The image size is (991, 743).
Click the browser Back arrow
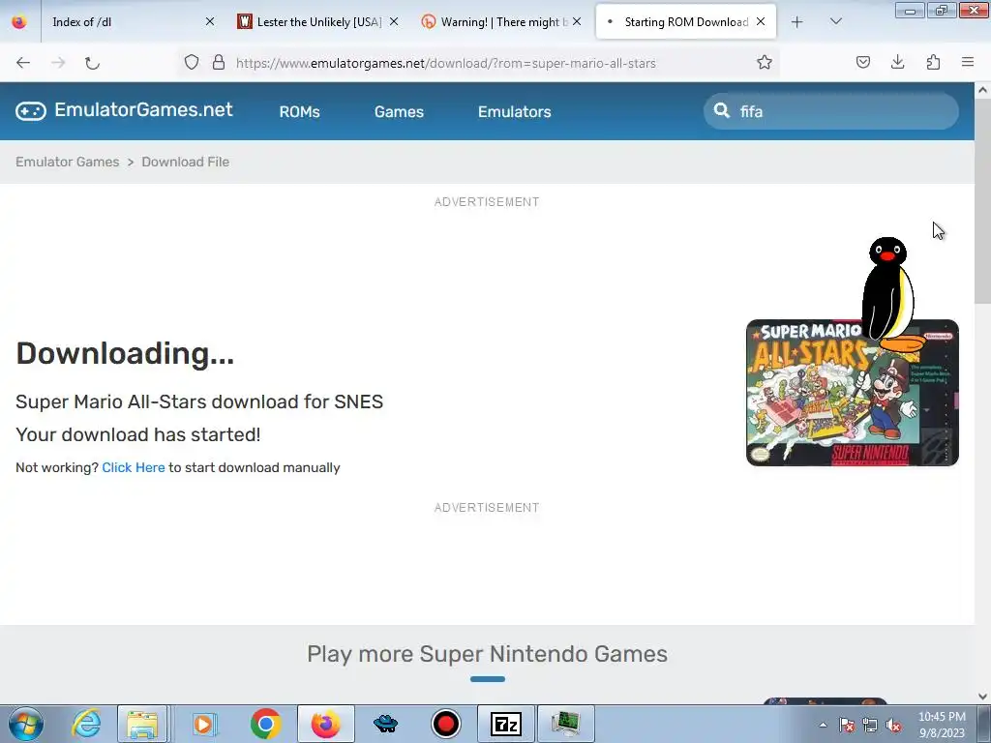tap(23, 63)
